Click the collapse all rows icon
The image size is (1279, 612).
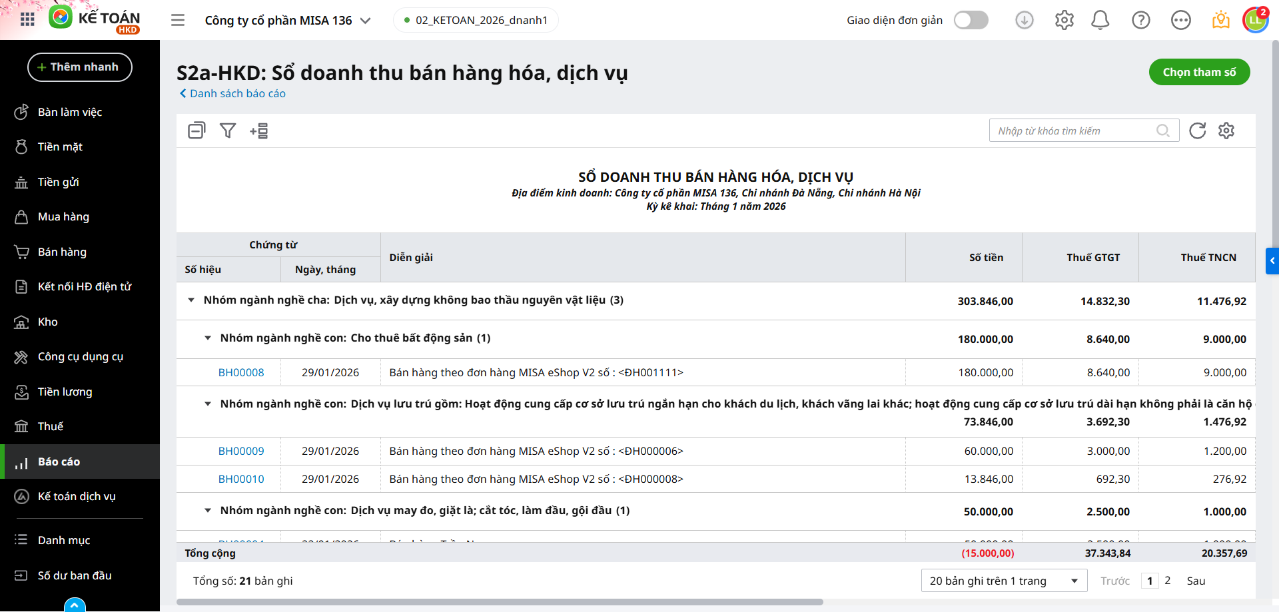(x=197, y=131)
